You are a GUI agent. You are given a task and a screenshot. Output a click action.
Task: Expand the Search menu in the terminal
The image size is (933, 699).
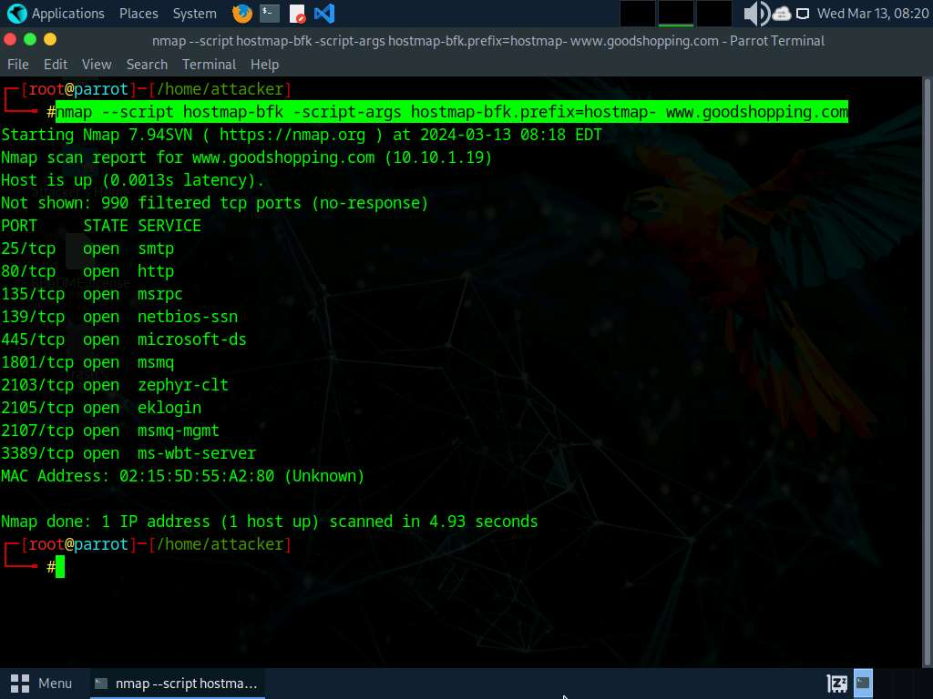tap(147, 65)
